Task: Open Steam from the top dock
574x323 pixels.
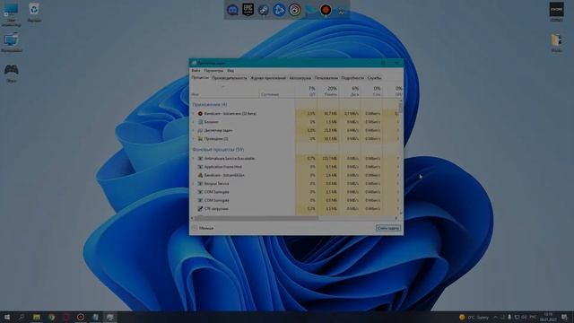Action: [x=263, y=10]
